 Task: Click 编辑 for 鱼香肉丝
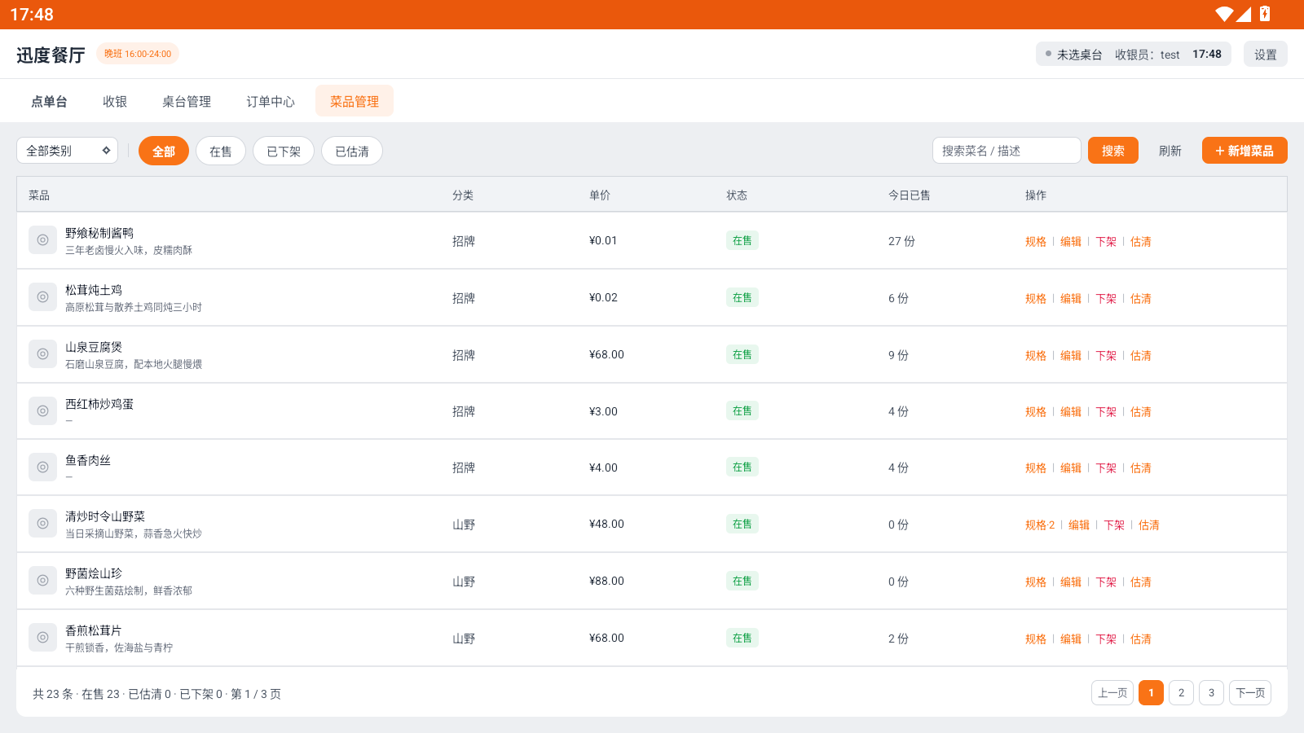[1071, 468]
